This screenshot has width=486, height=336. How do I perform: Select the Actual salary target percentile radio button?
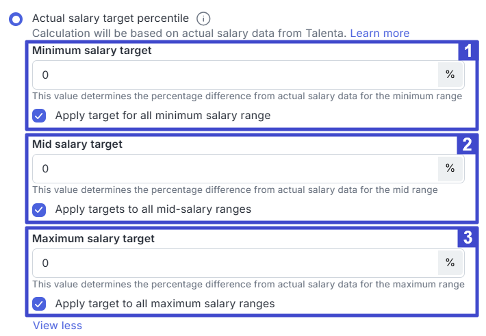(x=16, y=19)
